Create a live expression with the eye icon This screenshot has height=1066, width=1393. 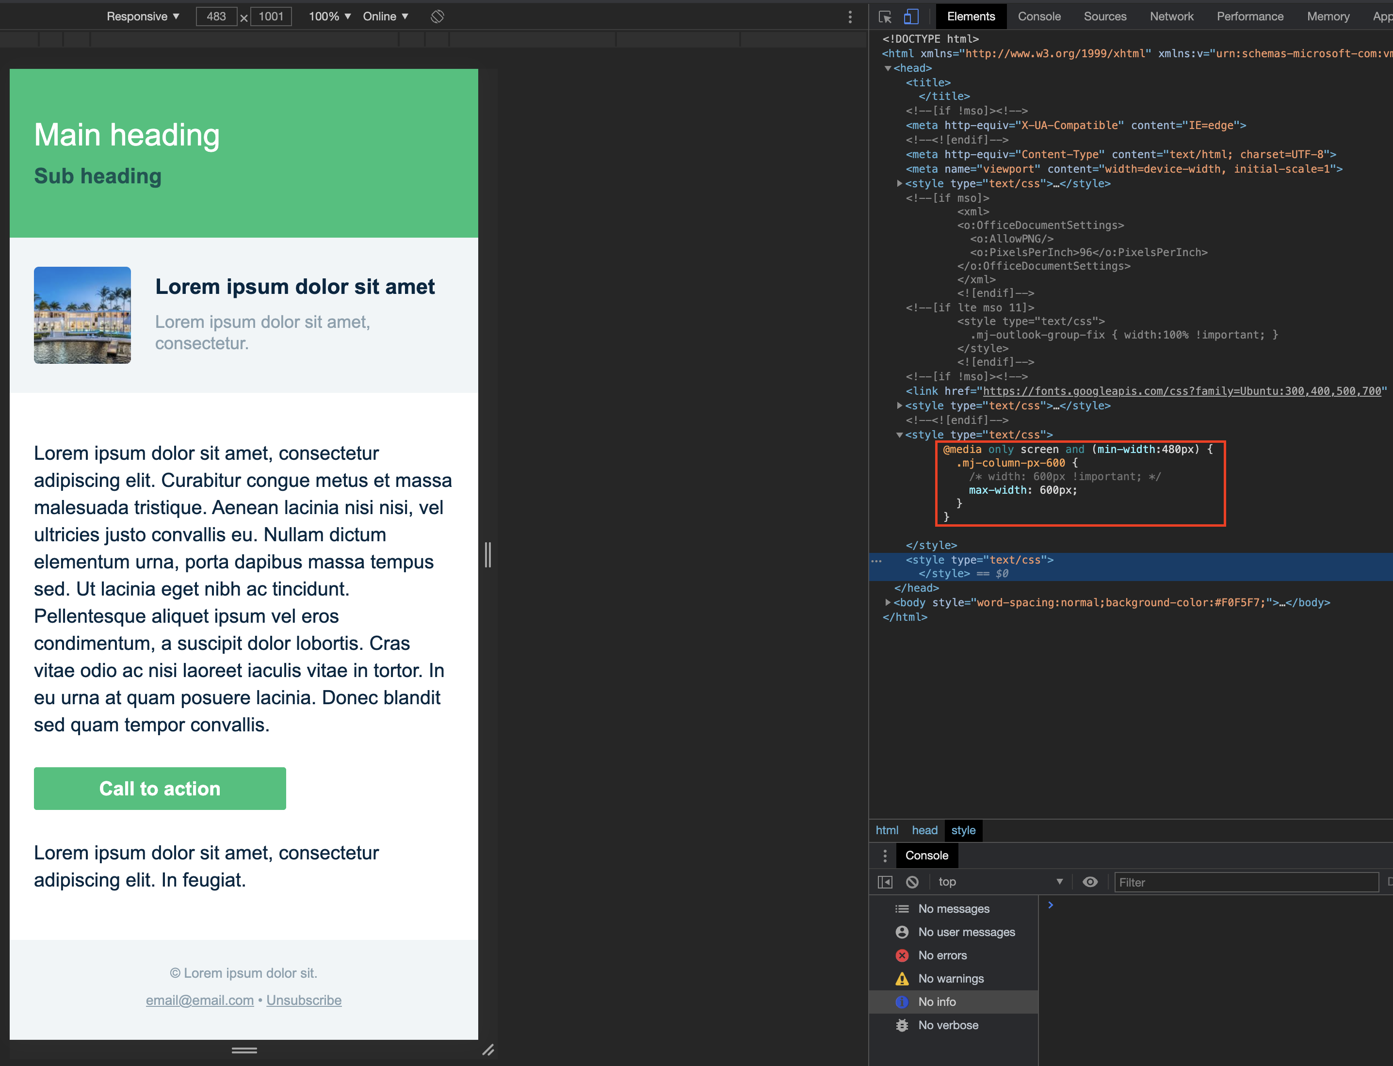[1090, 882]
